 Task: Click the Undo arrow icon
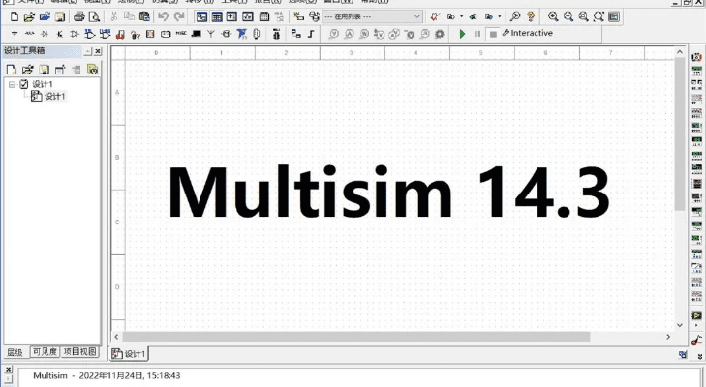(x=163, y=16)
